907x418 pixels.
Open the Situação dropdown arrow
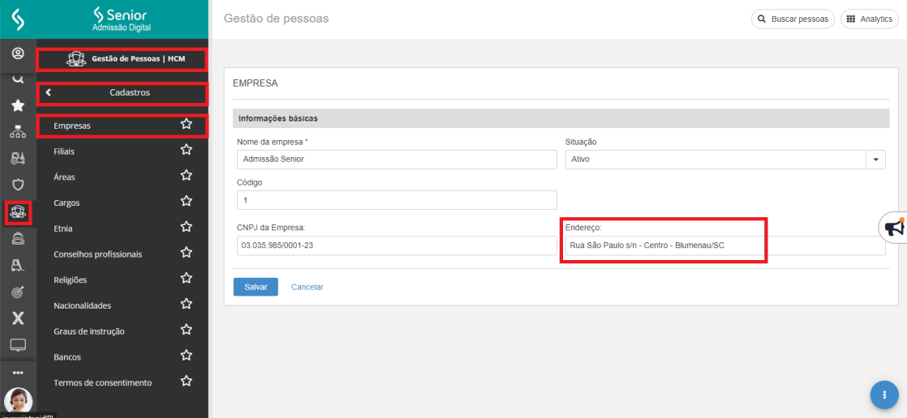pyautogui.click(x=875, y=160)
